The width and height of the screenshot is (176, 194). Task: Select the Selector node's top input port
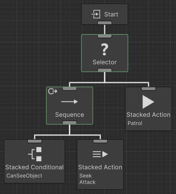104,36
